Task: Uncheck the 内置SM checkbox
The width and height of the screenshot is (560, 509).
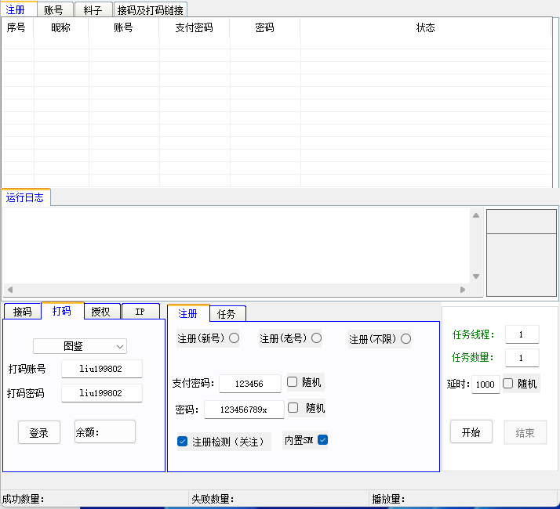Action: click(x=322, y=440)
